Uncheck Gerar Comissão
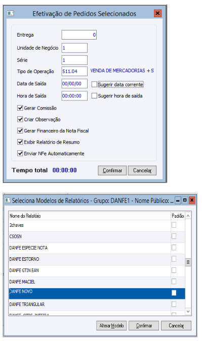 [20, 108]
